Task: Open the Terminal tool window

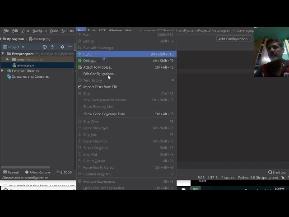Action: pyautogui.click(x=11, y=172)
